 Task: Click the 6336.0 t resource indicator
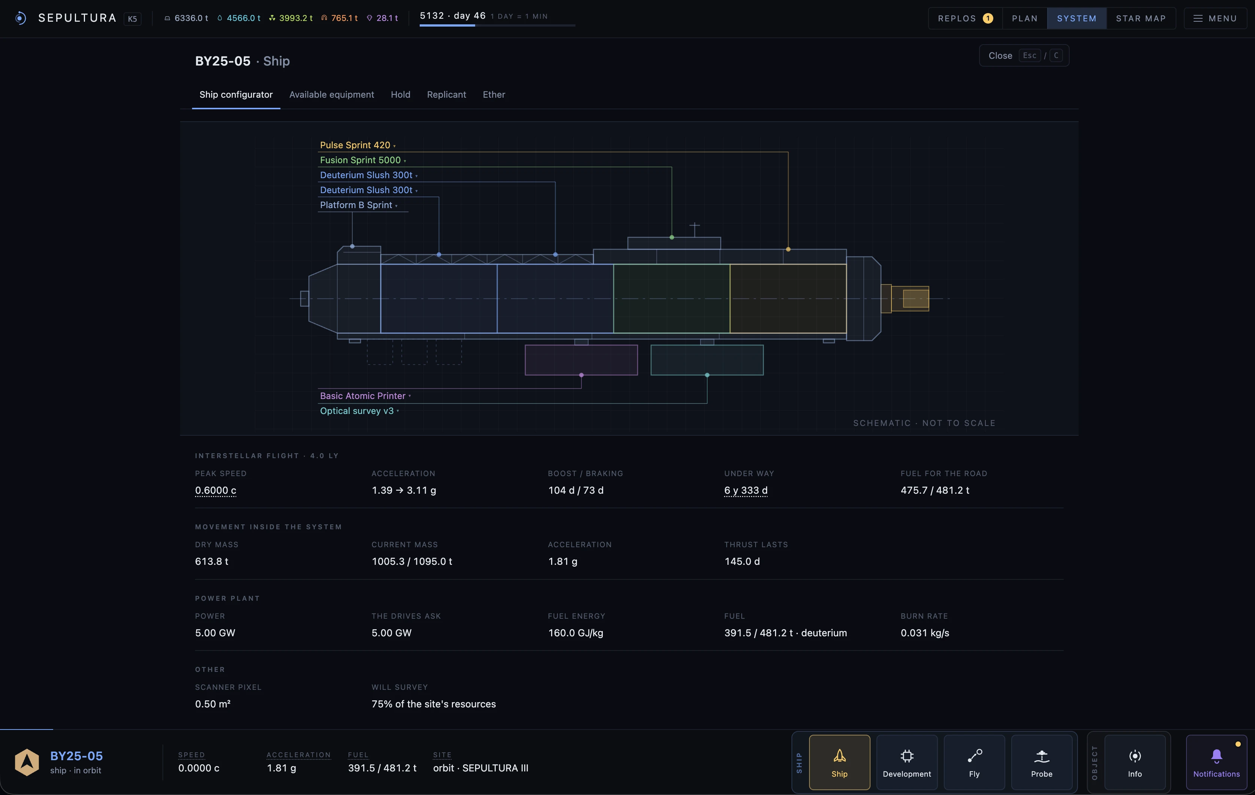point(186,18)
